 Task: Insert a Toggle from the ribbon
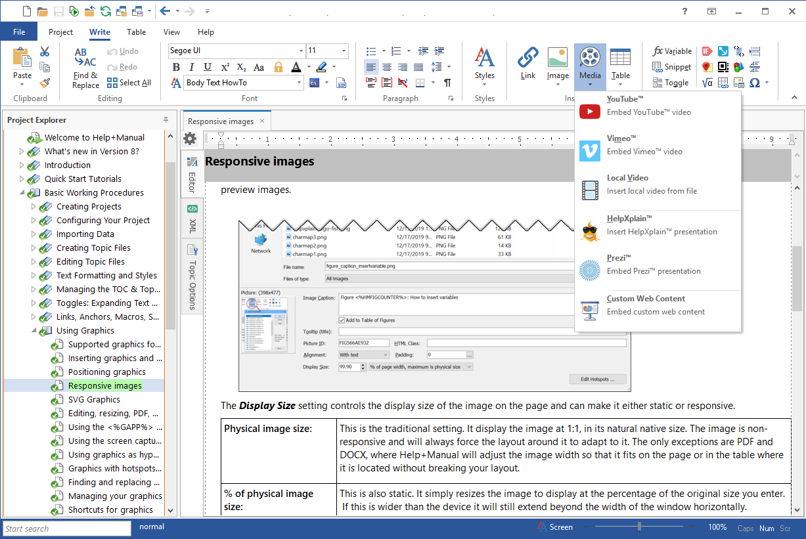(671, 83)
